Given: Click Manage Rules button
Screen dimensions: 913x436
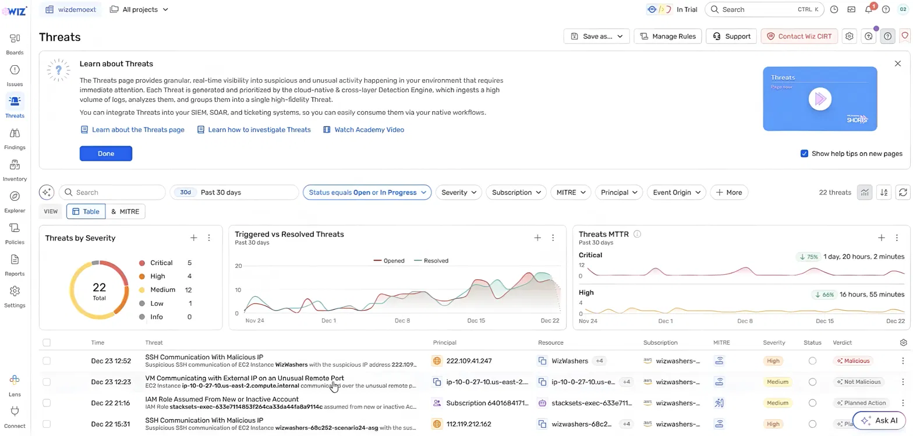Looking at the screenshot, I should click(x=668, y=36).
